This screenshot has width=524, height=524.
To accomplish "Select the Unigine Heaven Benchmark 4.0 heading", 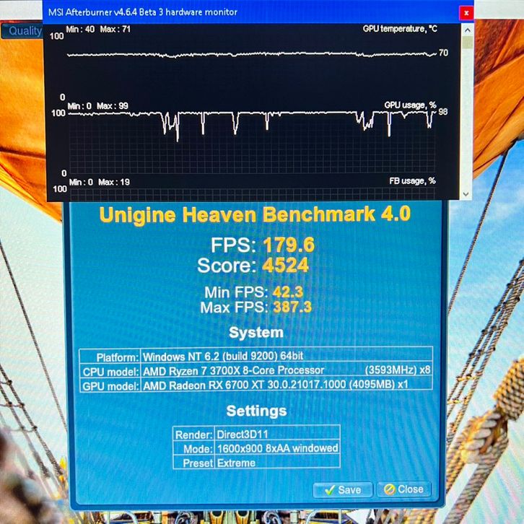I will tap(255, 214).
